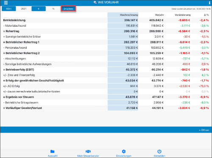The image size is (212, 158).
Task: Open the hamburger menu icon
Action: [6, 3]
